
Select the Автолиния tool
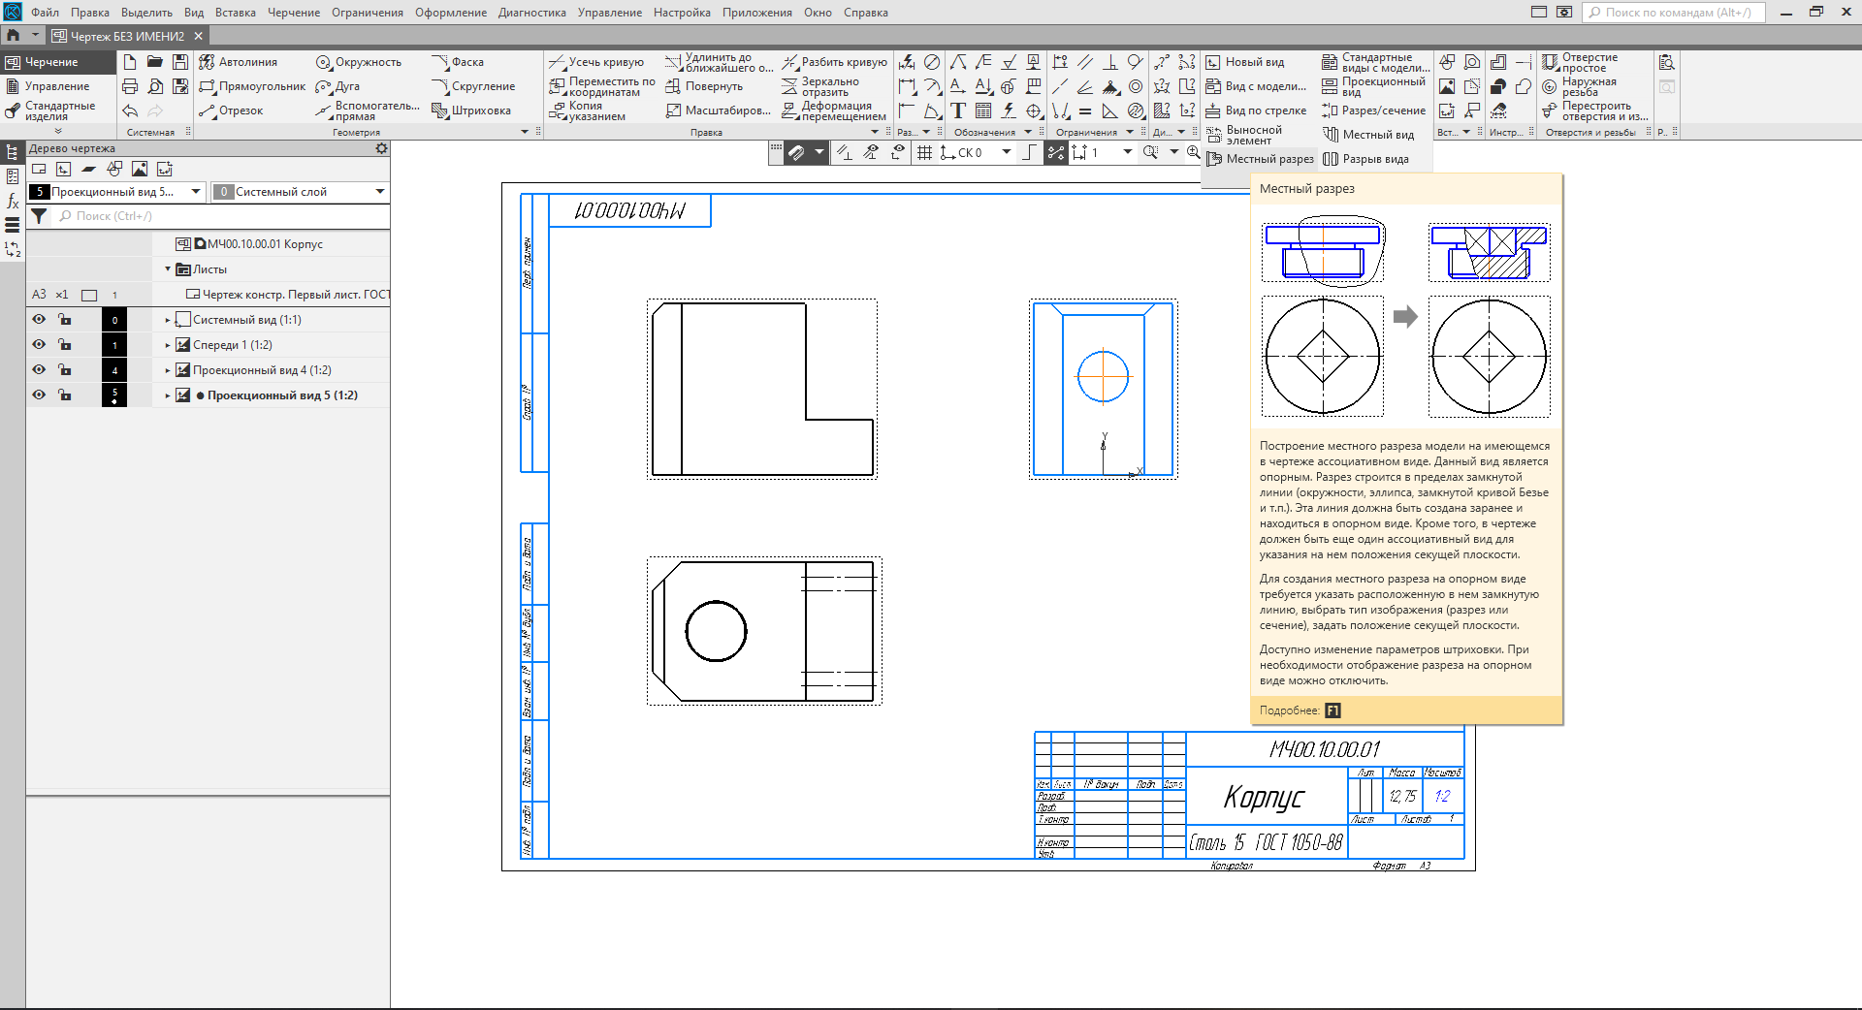(x=239, y=62)
